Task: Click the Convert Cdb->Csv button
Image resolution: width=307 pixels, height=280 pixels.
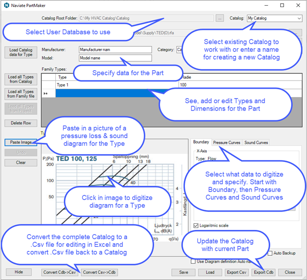Action: [x=61, y=272]
